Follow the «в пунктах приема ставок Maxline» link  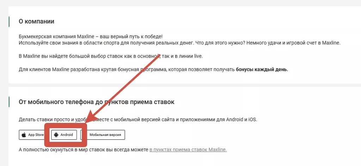[x=188, y=149]
